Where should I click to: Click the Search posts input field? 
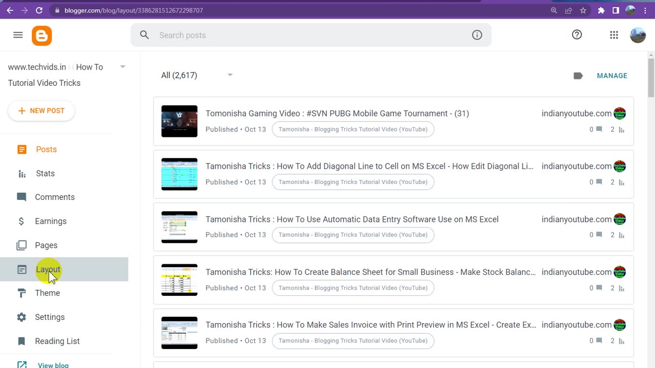(x=311, y=35)
